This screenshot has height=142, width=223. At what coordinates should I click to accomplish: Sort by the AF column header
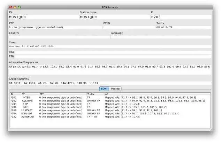pyautogui.click(x=157, y=94)
